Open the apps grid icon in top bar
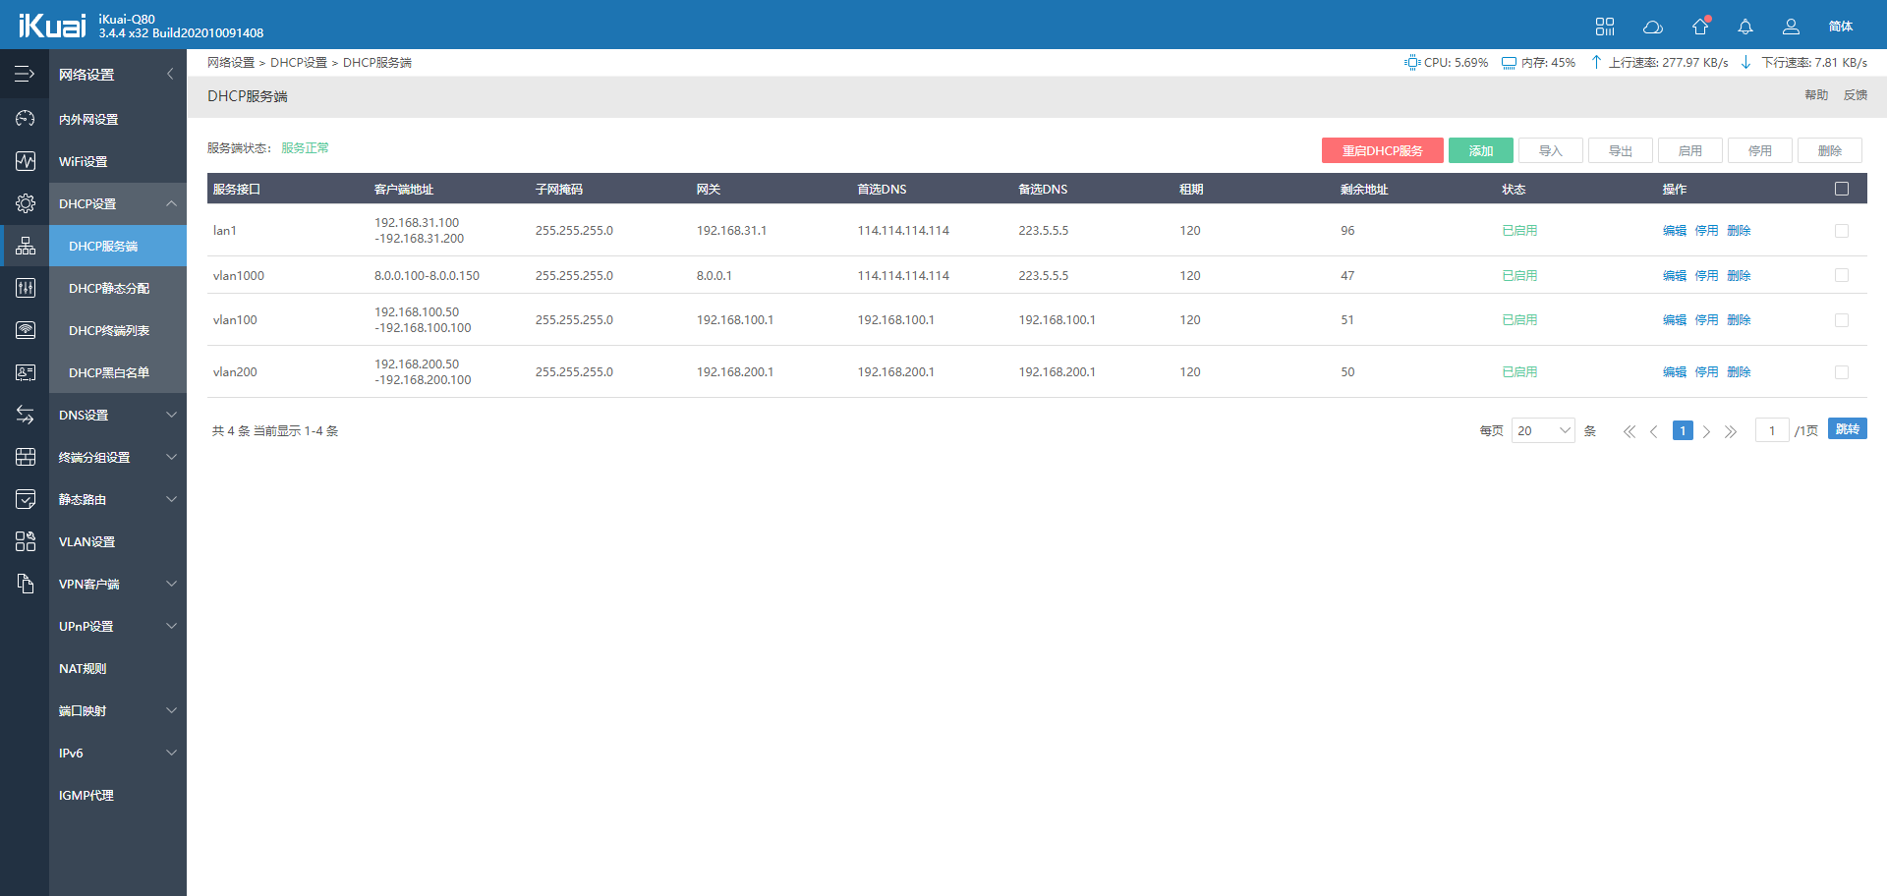The width and height of the screenshot is (1887, 896). [1605, 27]
